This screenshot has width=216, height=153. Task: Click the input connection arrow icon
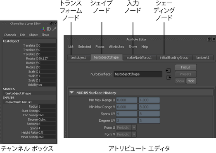(168, 71)
